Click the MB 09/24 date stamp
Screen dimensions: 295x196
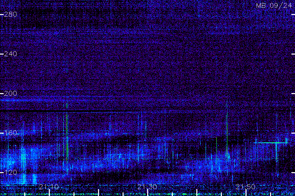(274, 6)
